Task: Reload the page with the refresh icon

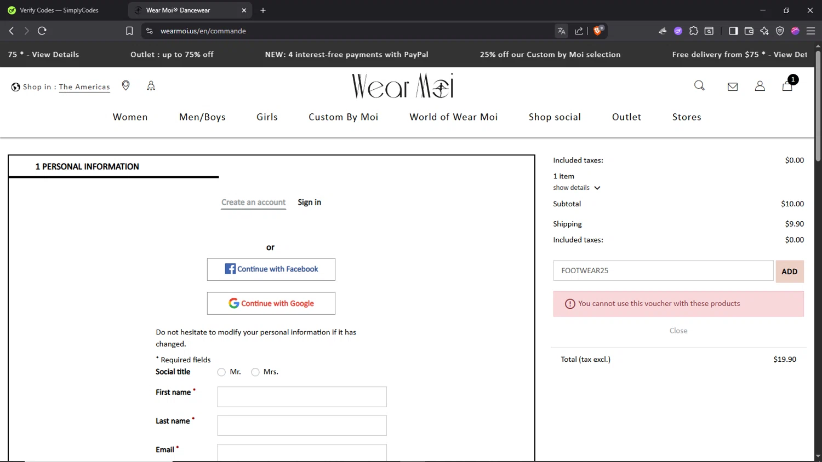Action: tap(42, 31)
